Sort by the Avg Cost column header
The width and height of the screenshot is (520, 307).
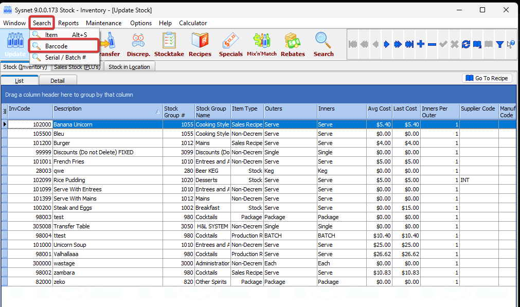380,112
